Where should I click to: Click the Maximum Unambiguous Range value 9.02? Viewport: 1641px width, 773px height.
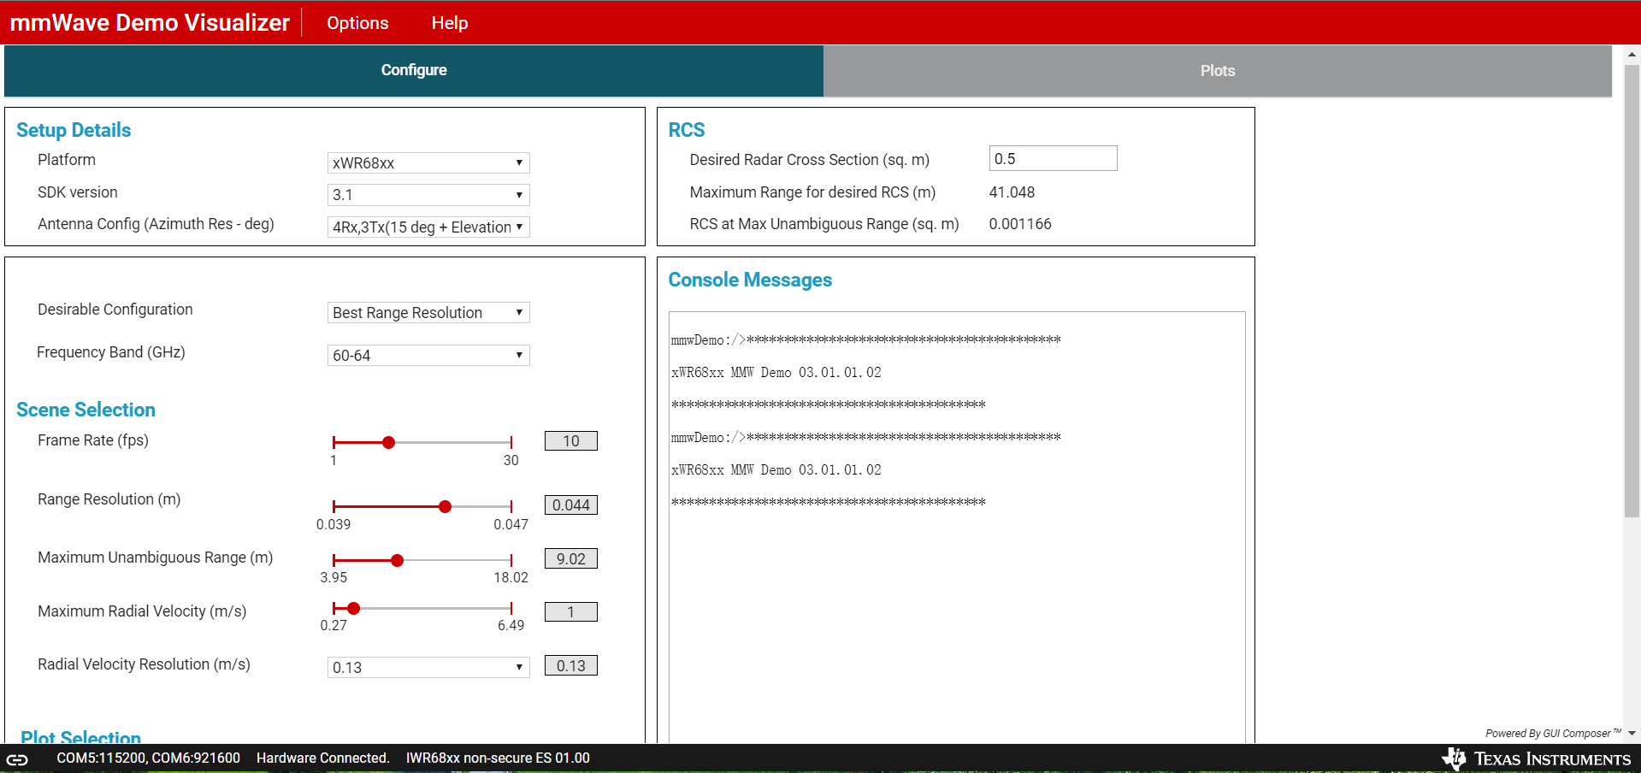coord(571,559)
